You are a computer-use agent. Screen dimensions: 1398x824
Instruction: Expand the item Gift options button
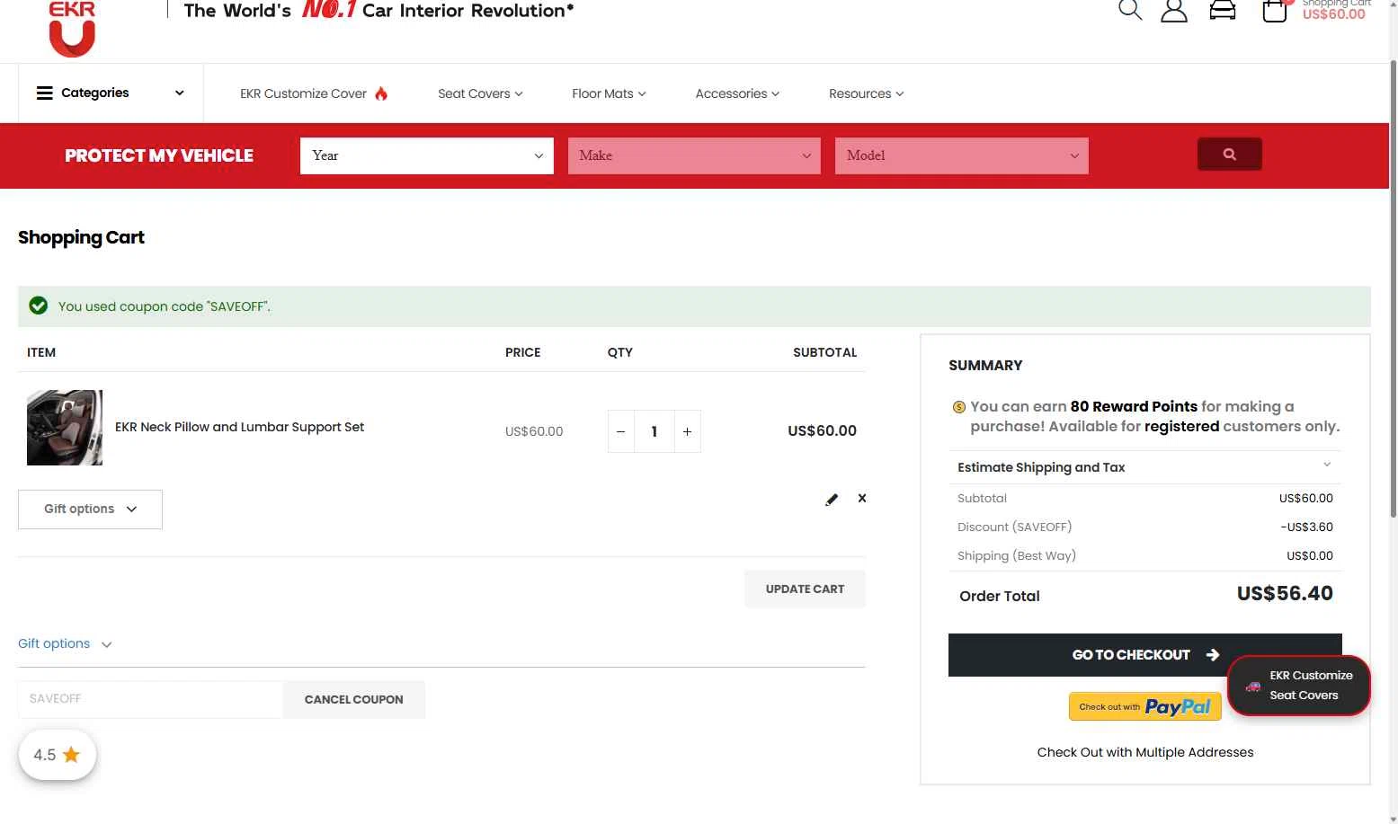point(90,509)
